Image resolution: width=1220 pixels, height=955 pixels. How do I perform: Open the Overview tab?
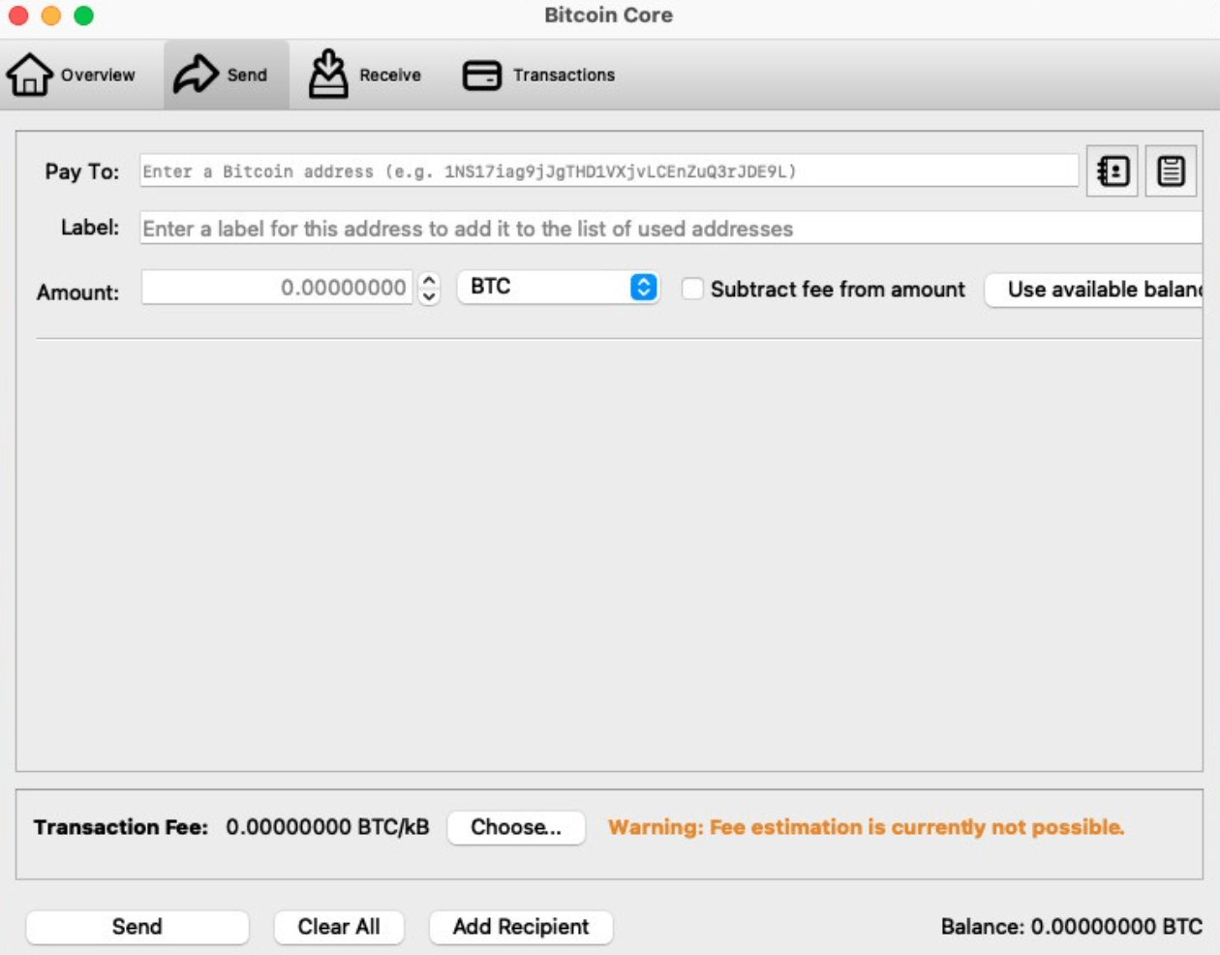tap(71, 76)
